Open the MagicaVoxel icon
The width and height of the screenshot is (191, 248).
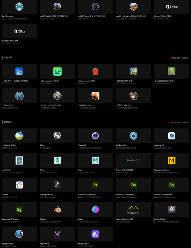pyautogui.click(x=57, y=234)
